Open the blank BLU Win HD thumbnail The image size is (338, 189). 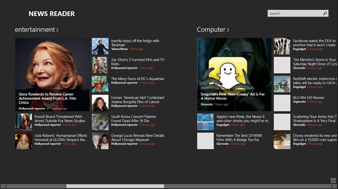pyautogui.click(x=282, y=103)
